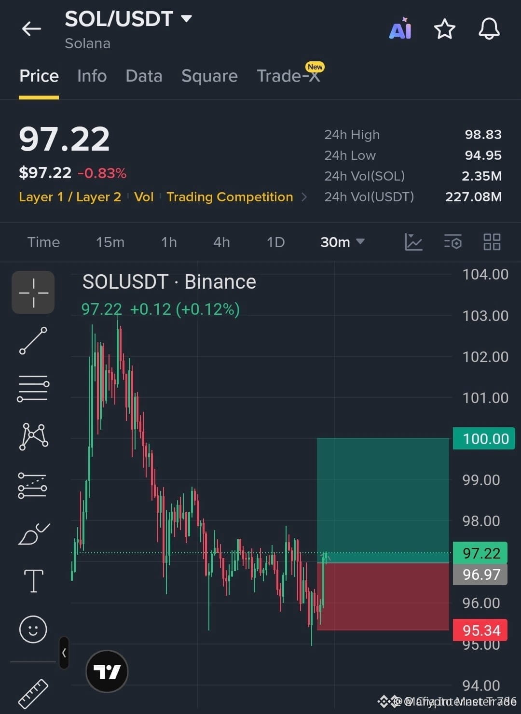Open the Data tab

click(x=144, y=76)
